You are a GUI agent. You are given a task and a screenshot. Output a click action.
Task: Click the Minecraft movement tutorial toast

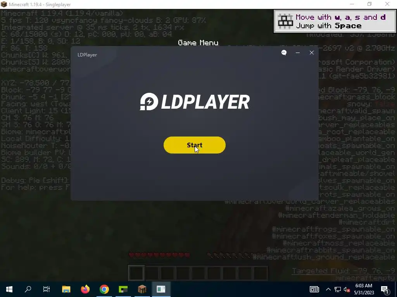(x=335, y=22)
